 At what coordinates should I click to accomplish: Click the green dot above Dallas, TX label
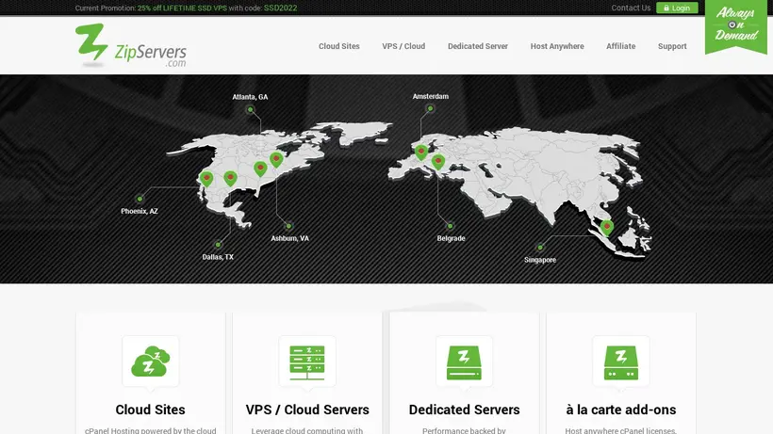[x=218, y=244]
